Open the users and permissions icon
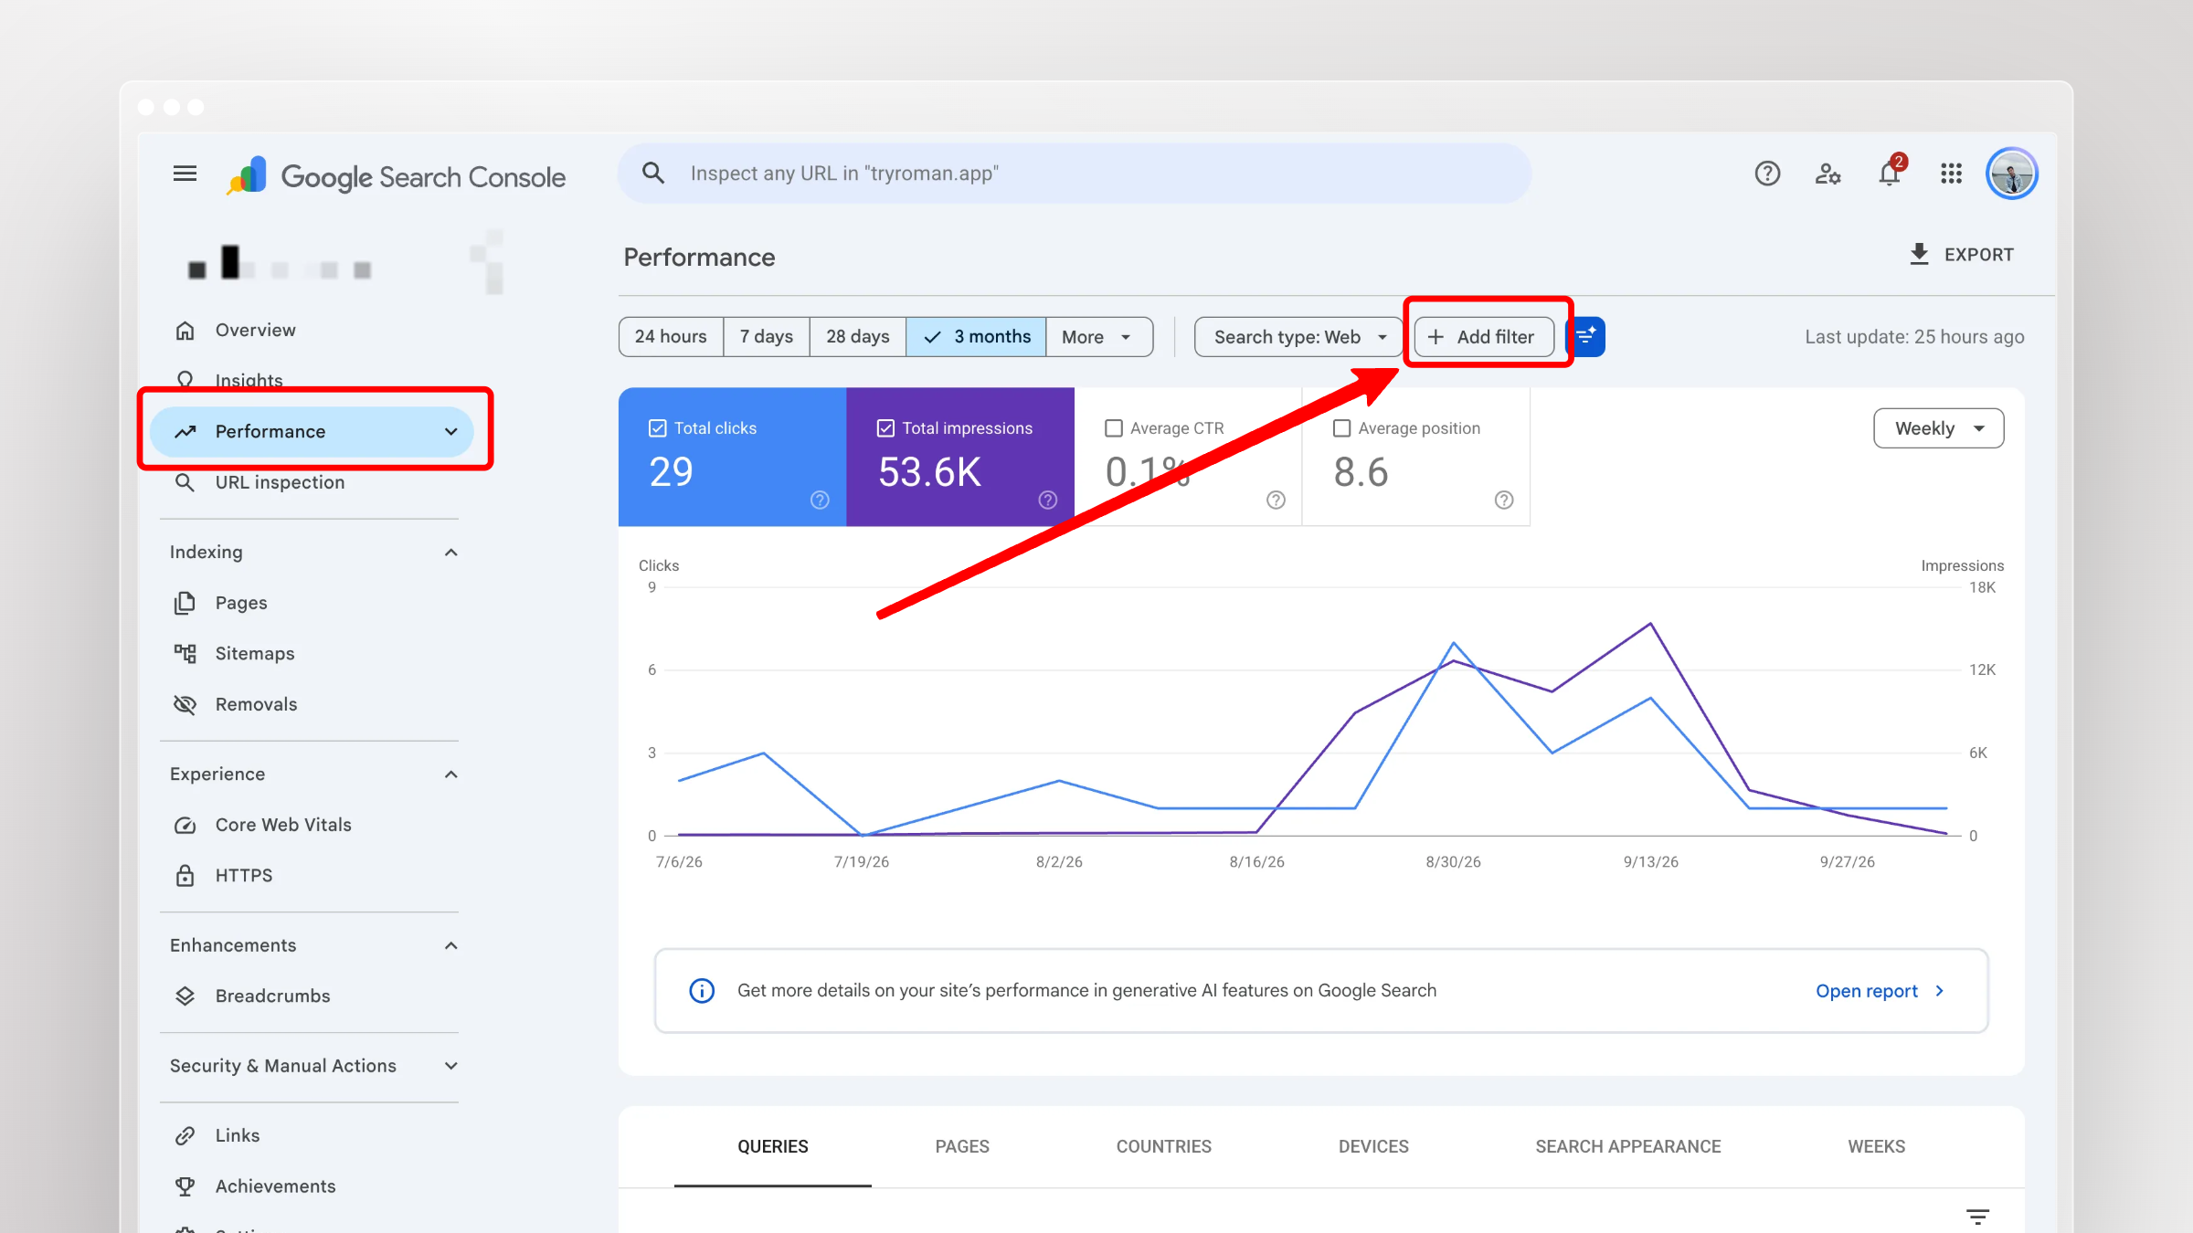The height and width of the screenshot is (1233, 2193). (x=1827, y=174)
